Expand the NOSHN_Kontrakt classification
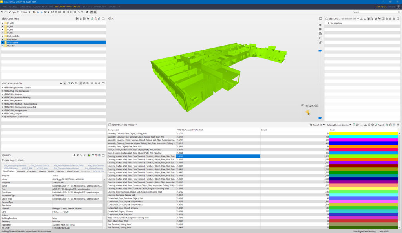The width and height of the screenshot is (402, 233). pos(3,95)
